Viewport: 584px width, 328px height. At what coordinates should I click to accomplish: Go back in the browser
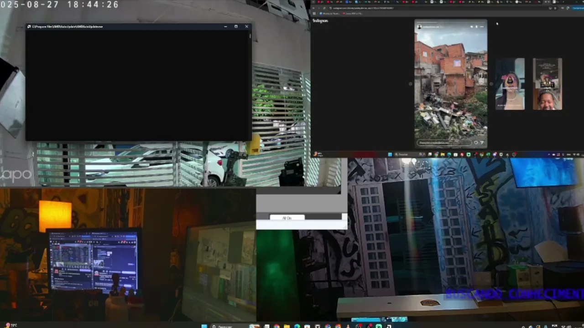(x=314, y=8)
